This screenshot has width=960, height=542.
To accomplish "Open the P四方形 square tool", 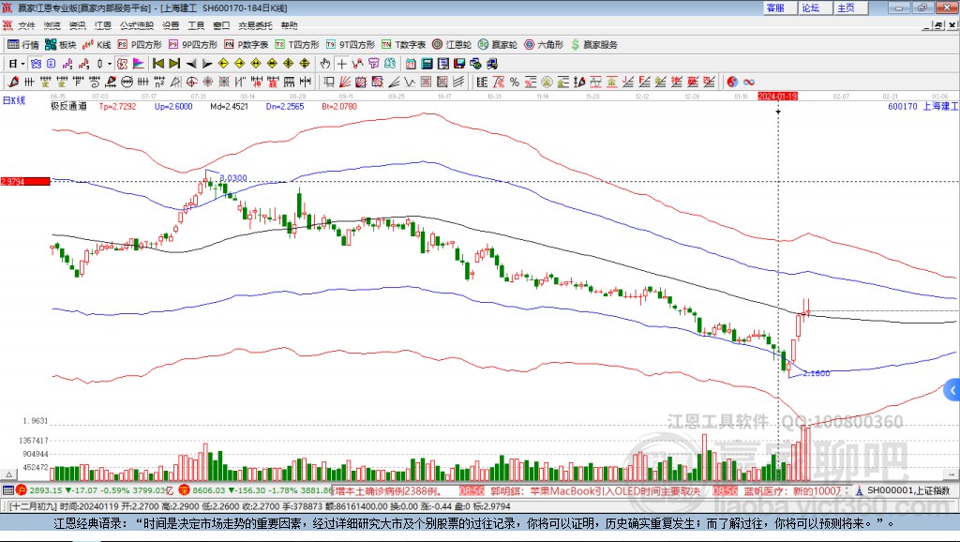I will [x=140, y=44].
